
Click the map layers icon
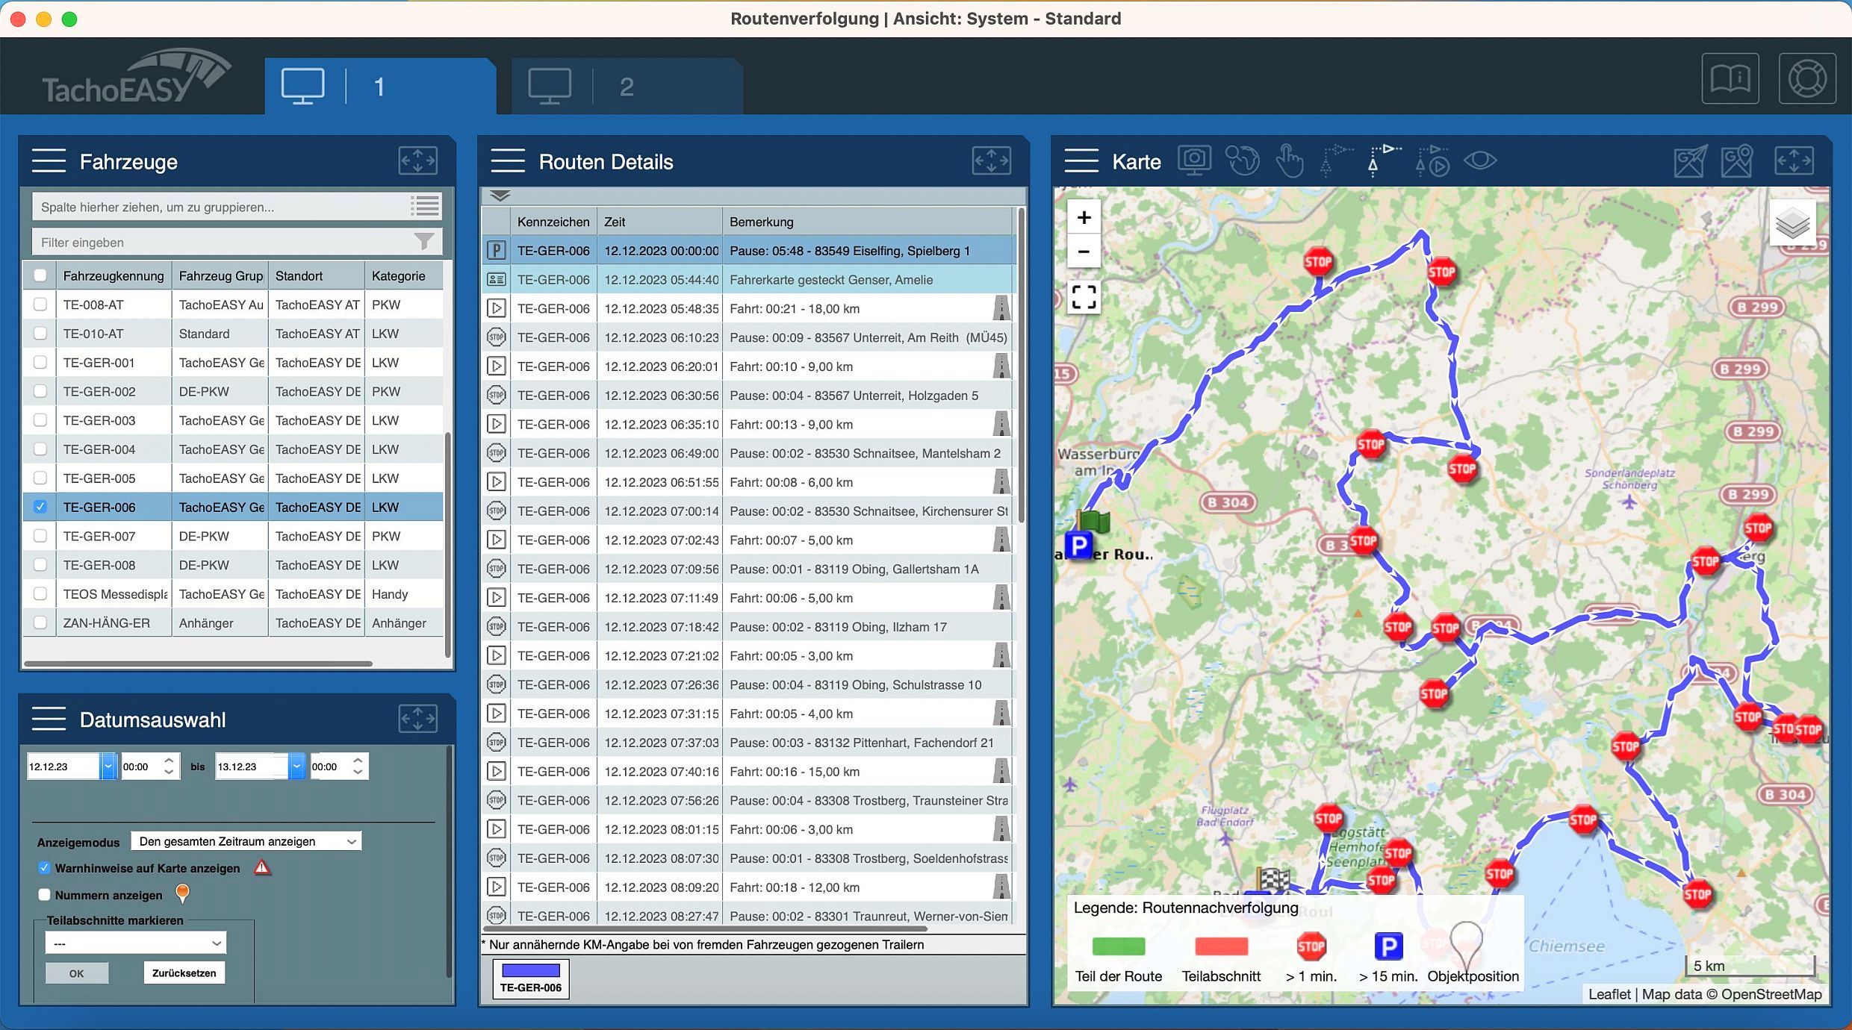tap(1792, 223)
